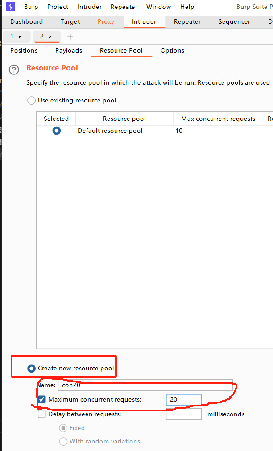Switch to the Payloads sub-tab

[69, 50]
